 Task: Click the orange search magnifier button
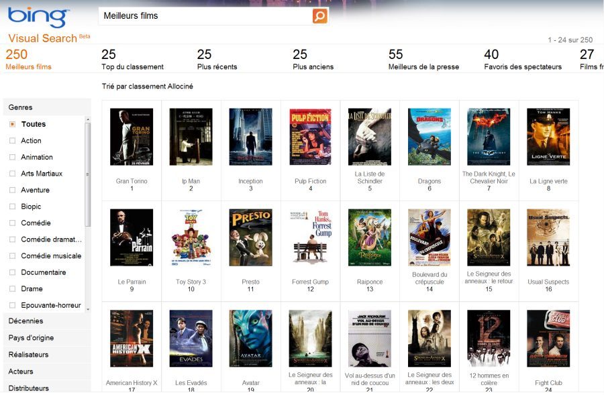pos(320,16)
